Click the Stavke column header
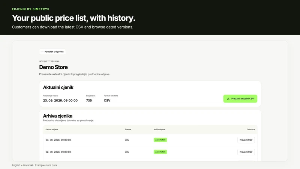The height and width of the screenshot is (169, 300). 128,130
